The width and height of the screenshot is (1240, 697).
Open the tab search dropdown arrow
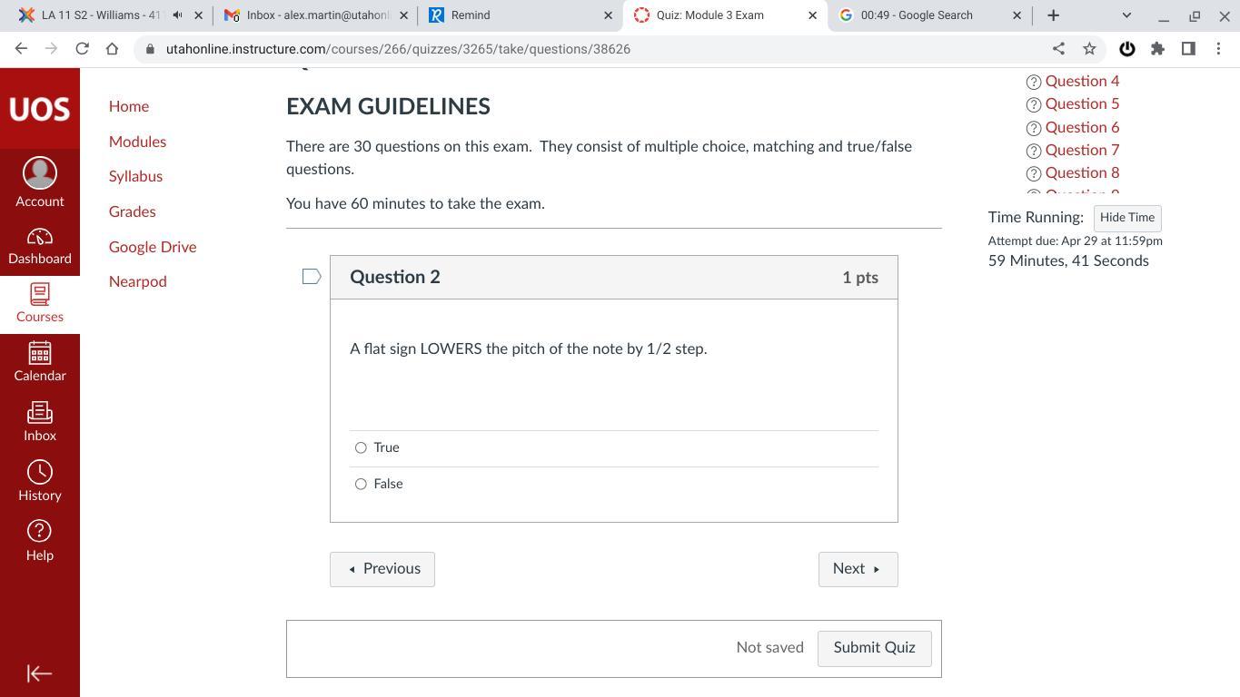point(1126,15)
